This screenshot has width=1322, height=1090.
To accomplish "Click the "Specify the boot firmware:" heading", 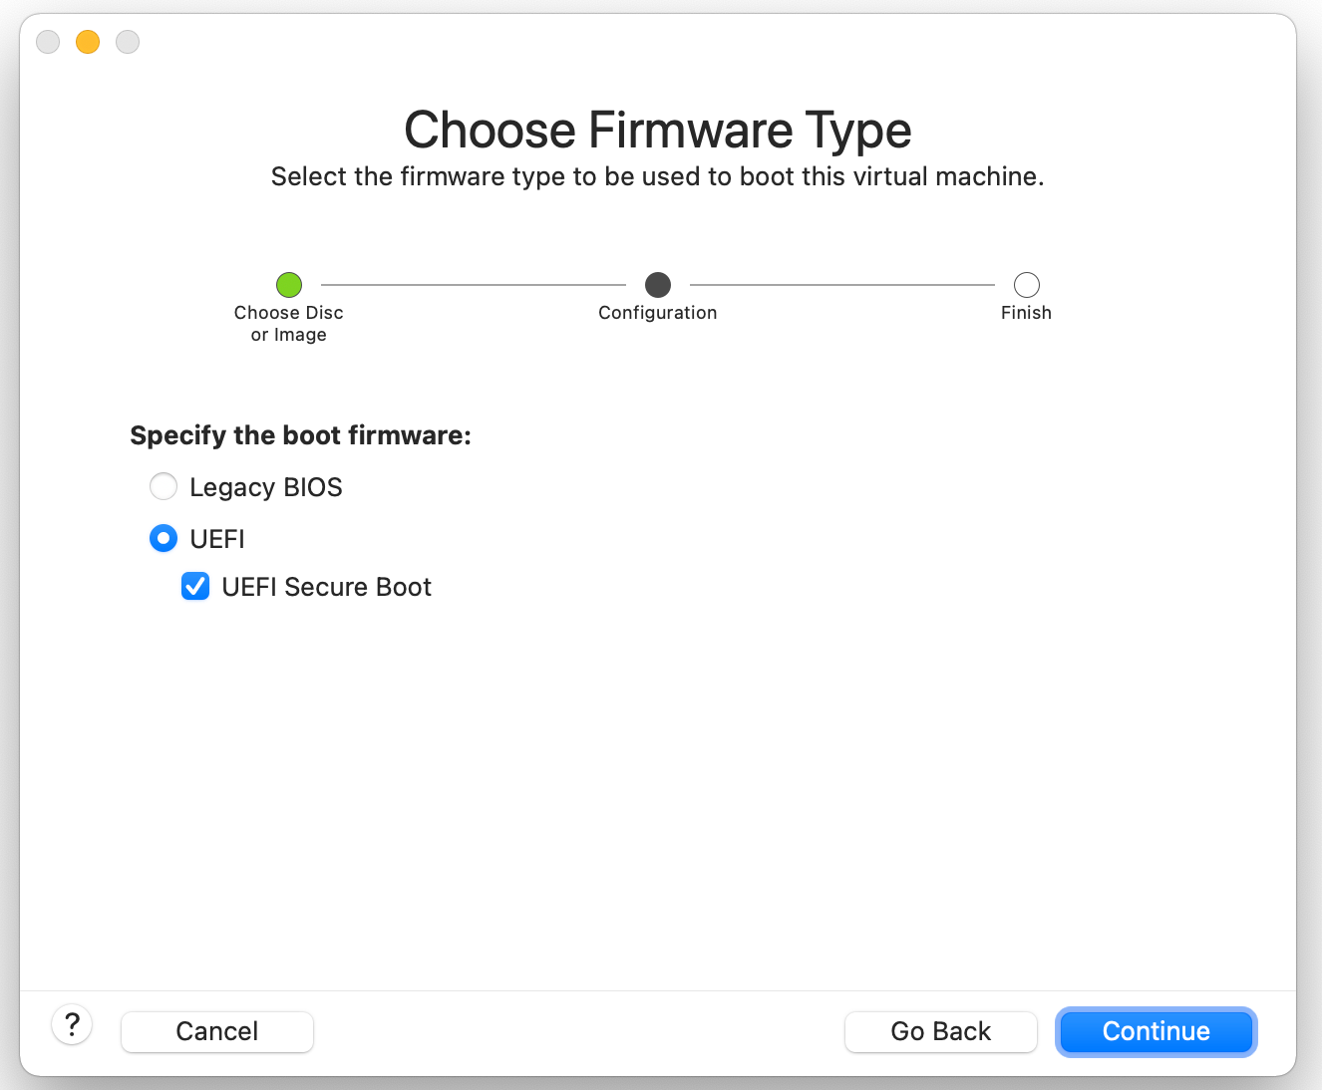I will click(300, 435).
